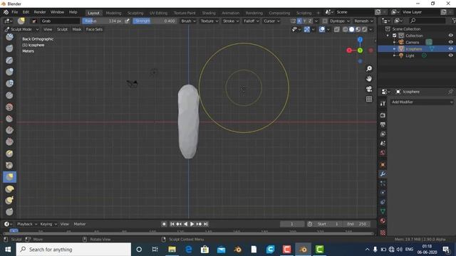
Task: Switch to wireframe viewport shading
Action: [x=345, y=29]
